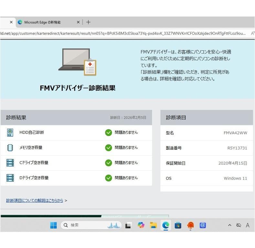The image size is (255, 248).
Task: Click the FMVアドバイザー診断結果 heading
Action: (78, 88)
